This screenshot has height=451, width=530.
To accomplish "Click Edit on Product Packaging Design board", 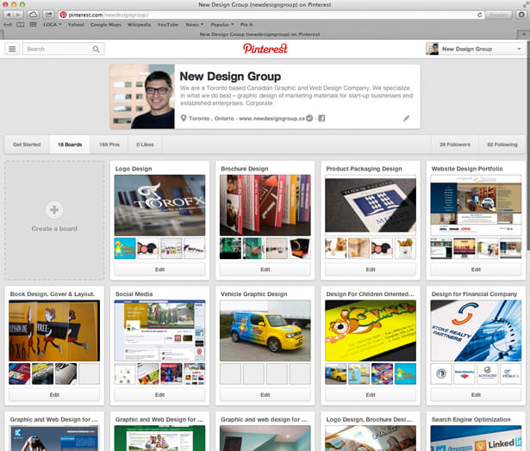I will (371, 269).
